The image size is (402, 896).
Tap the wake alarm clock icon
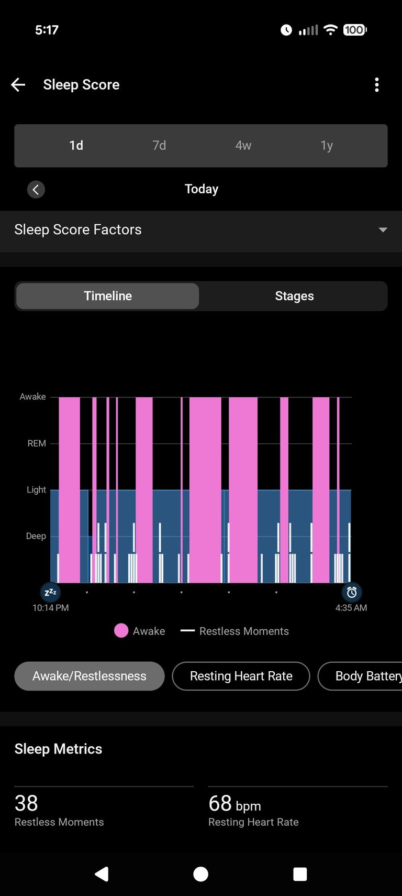352,592
